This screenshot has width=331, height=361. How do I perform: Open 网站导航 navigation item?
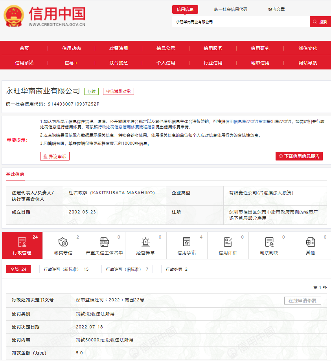308,63
